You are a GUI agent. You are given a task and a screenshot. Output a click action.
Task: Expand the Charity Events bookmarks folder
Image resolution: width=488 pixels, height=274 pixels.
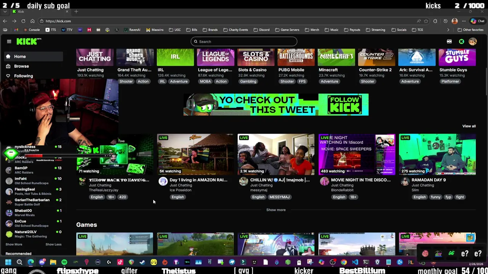coord(235,30)
